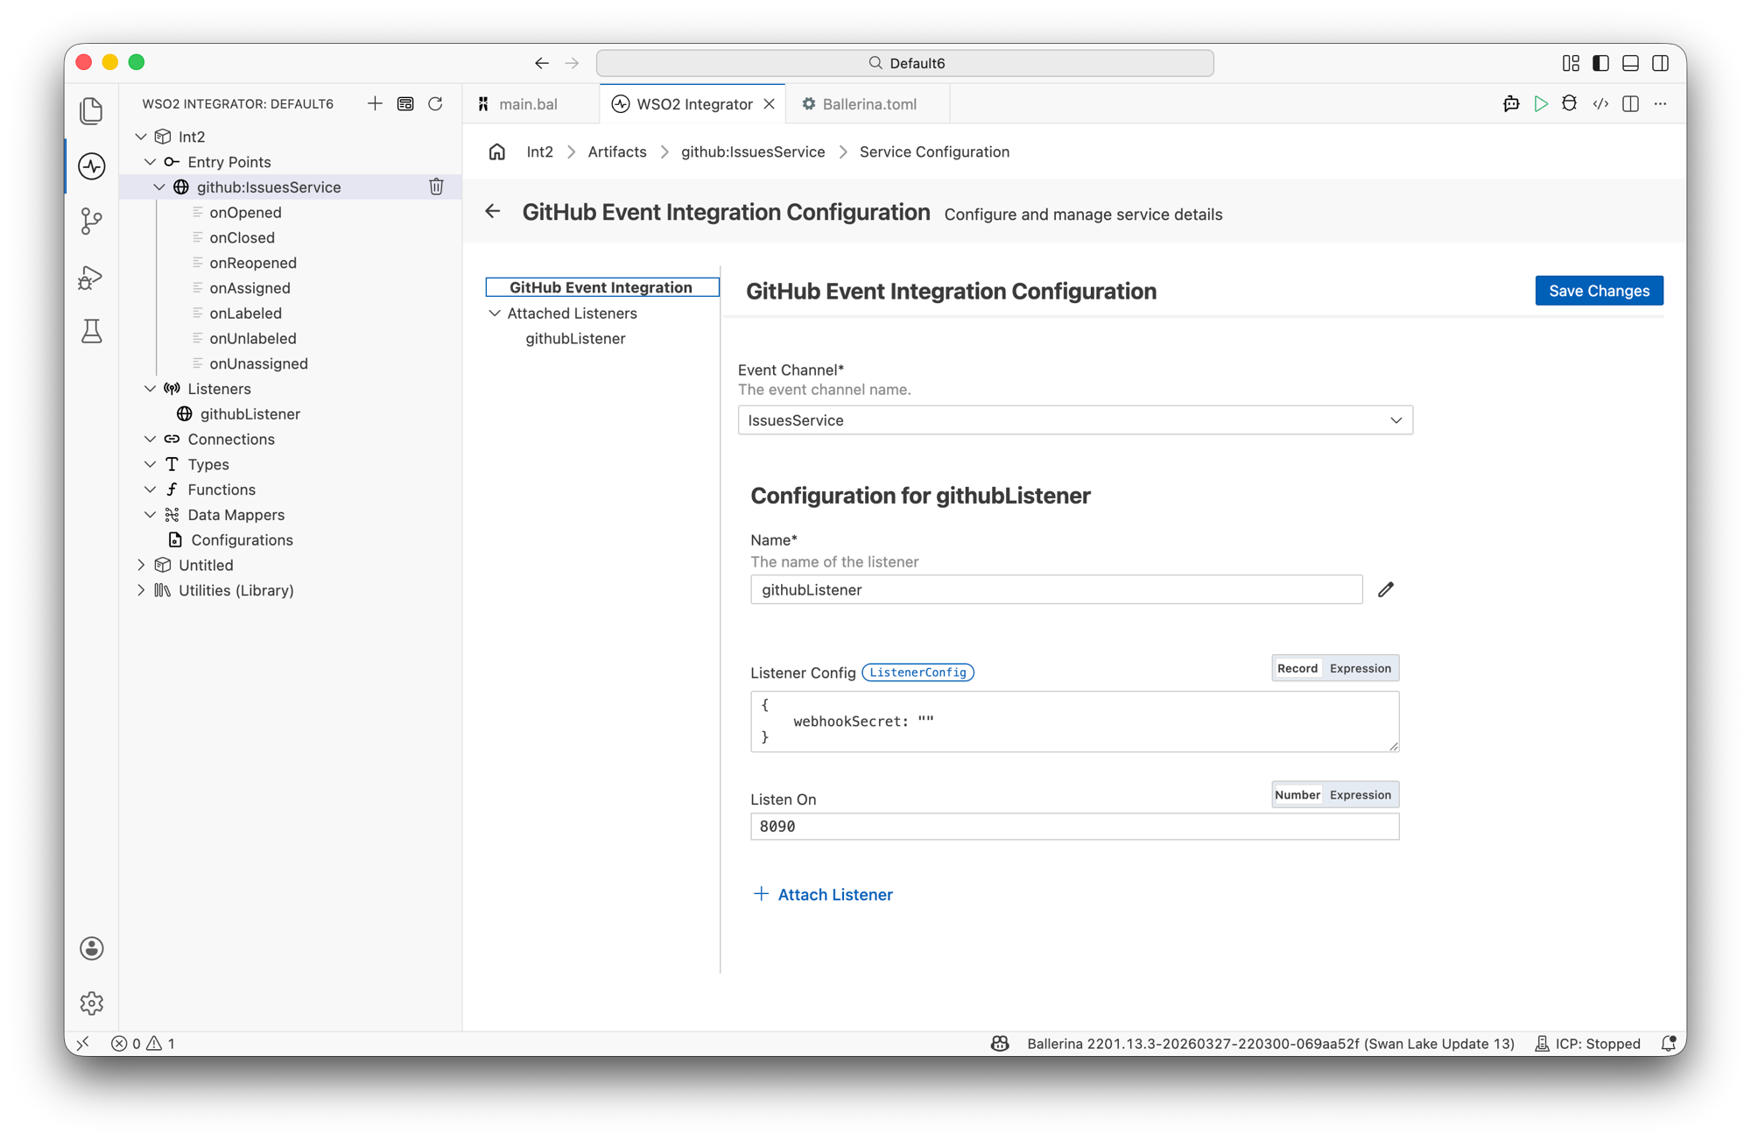Image resolution: width=1751 pixels, height=1141 pixels.
Task: Collapse github:IssuesService tree node chevron
Action: point(159,187)
